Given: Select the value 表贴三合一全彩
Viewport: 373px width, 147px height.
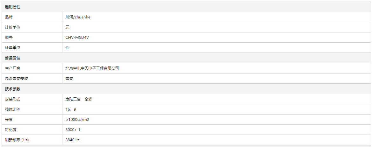Looking at the screenshot, I should (79, 99).
